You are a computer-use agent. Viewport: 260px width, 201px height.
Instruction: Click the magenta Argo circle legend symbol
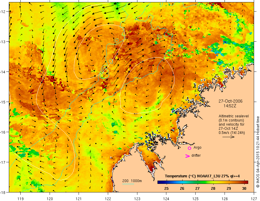[x=189, y=148]
